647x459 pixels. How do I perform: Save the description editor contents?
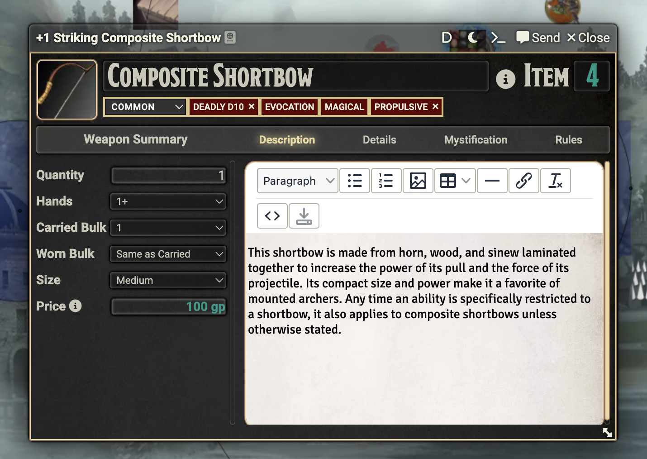pos(304,216)
